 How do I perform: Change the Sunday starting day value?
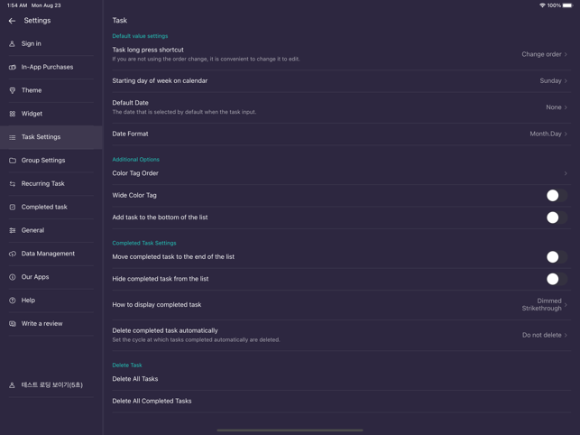pyautogui.click(x=553, y=80)
